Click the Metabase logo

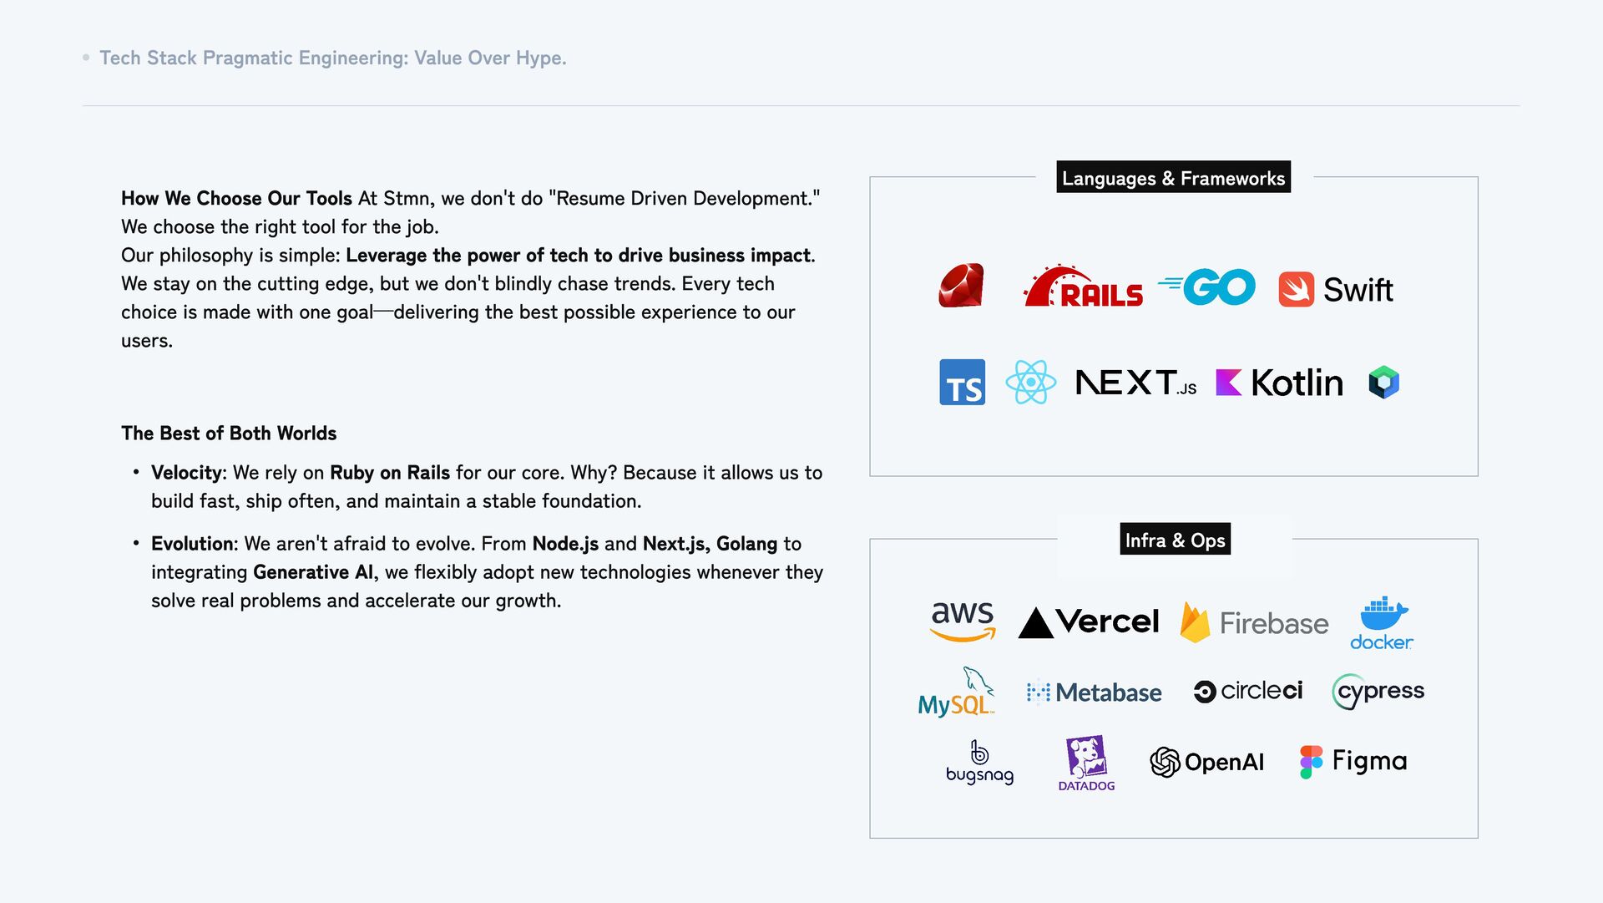[x=1094, y=692]
